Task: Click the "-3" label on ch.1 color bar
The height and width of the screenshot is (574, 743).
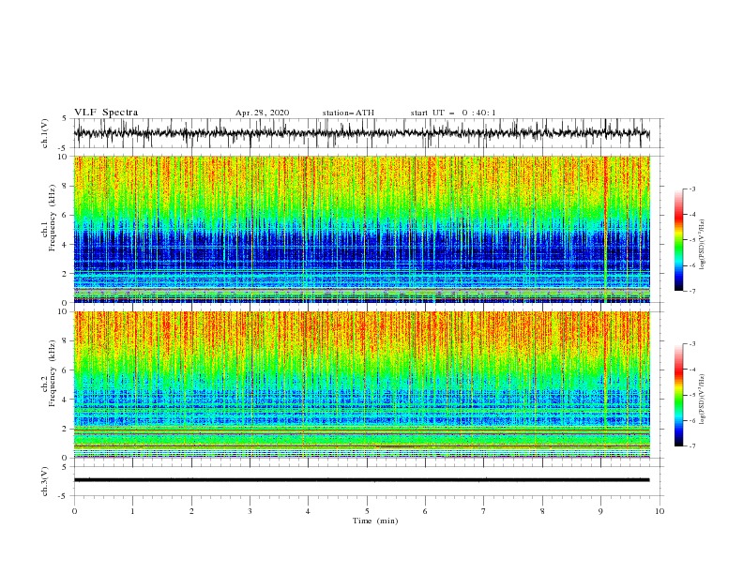Action: 691,189
